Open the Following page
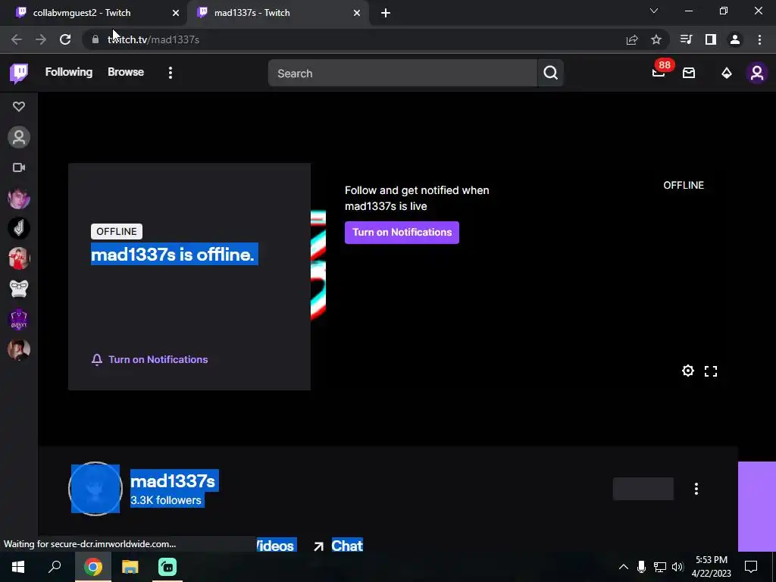The image size is (776, 582). coord(69,72)
